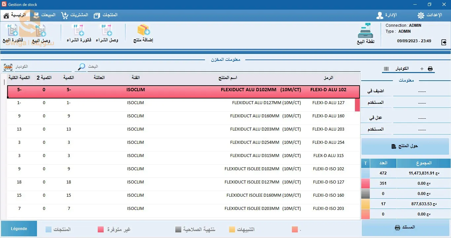Click the magnifier search icon

tap(81, 67)
